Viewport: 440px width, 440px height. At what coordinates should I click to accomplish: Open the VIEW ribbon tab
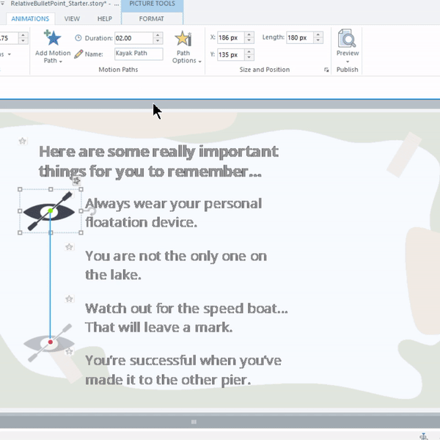coord(72,19)
